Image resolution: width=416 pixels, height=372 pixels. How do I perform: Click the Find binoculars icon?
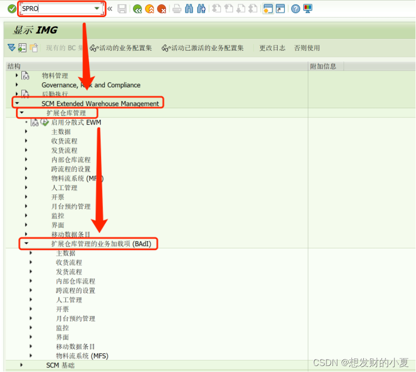(189, 9)
